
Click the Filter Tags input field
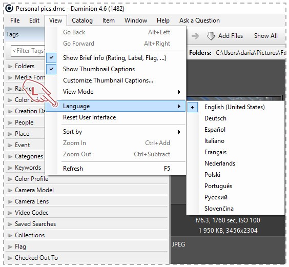(28, 51)
